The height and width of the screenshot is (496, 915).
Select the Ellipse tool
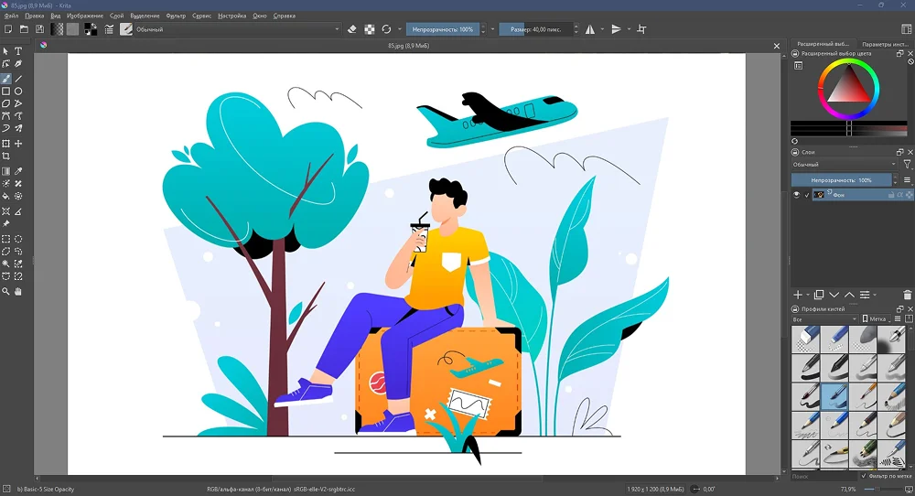coord(18,92)
